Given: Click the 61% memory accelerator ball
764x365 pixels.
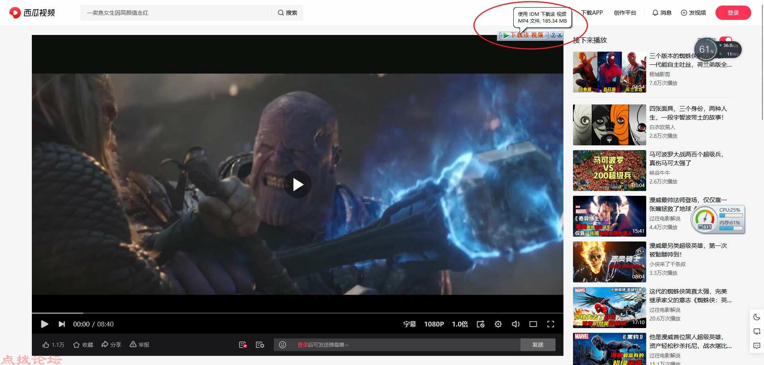Looking at the screenshot, I should (706, 50).
